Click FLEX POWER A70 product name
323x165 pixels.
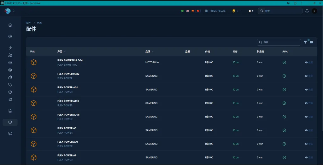tap(68, 142)
